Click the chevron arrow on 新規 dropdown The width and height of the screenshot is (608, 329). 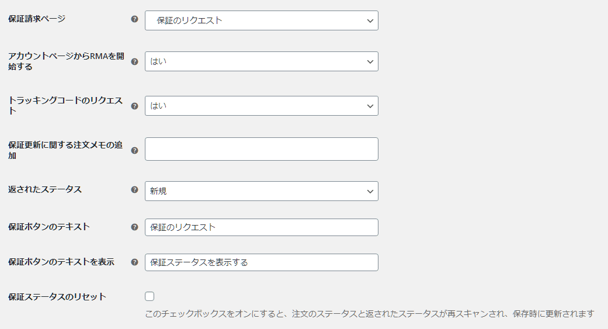click(370, 191)
